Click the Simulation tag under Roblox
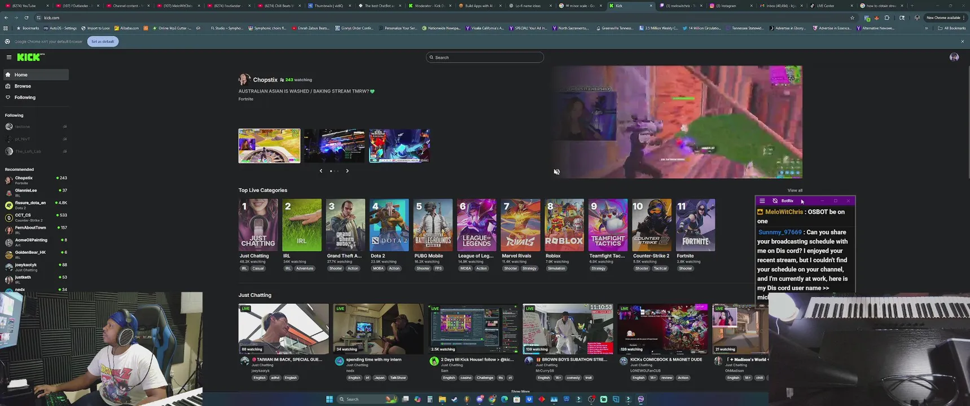The height and width of the screenshot is (406, 970). [x=556, y=268]
